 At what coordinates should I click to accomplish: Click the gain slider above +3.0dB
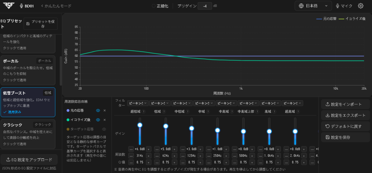191,131
